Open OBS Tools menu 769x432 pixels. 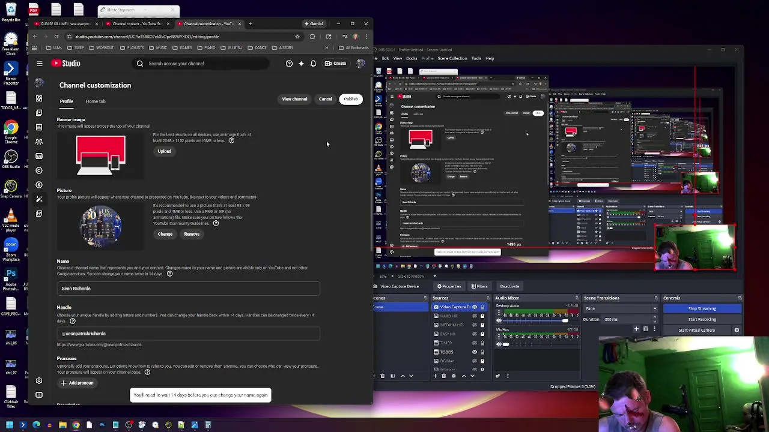pyautogui.click(x=476, y=59)
